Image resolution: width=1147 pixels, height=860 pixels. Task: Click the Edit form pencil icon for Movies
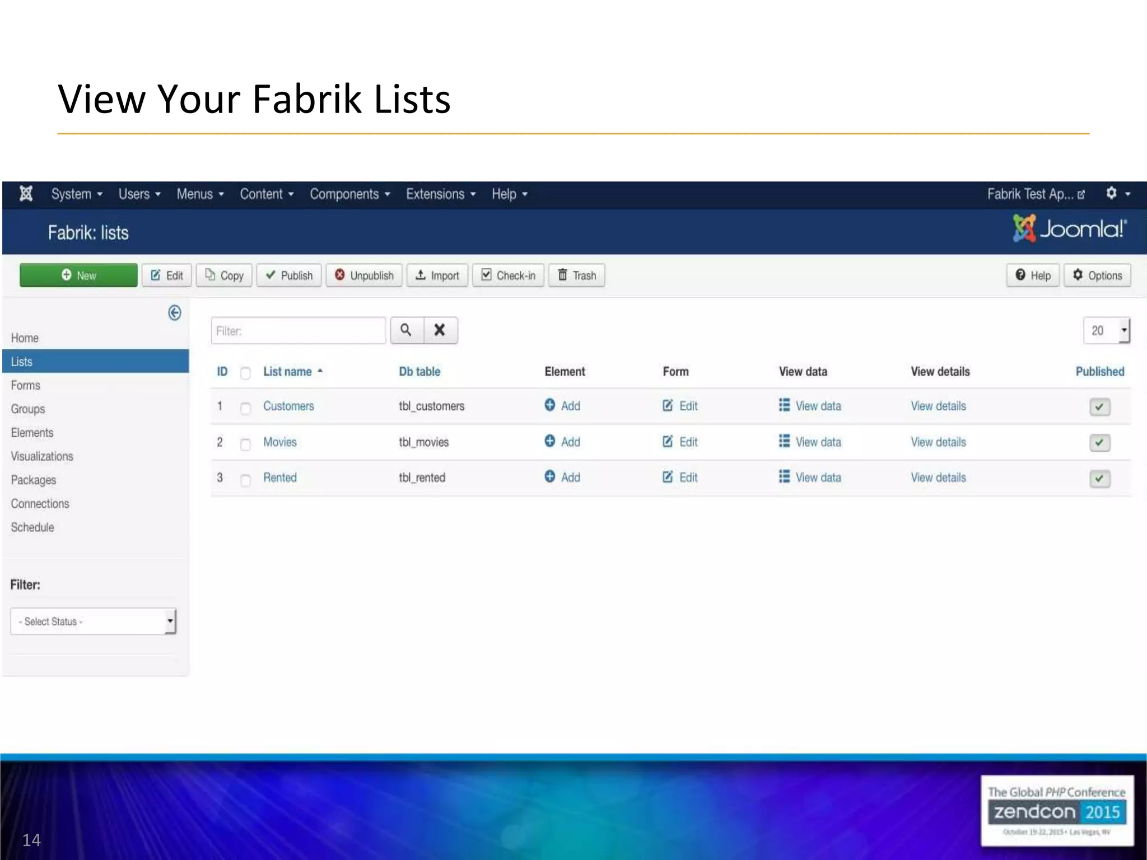pos(668,441)
